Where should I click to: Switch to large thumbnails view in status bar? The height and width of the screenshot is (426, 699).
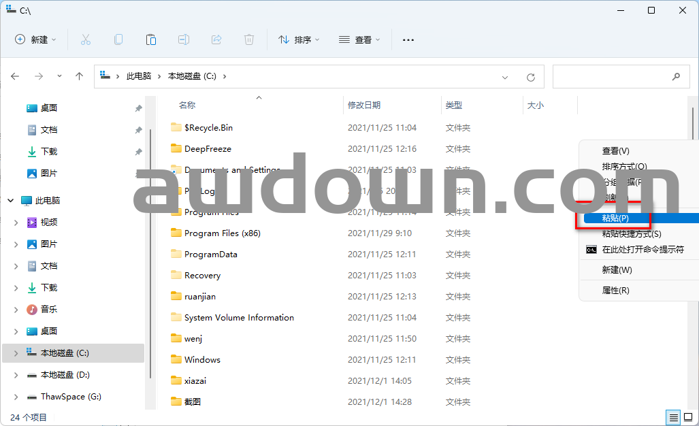click(688, 417)
